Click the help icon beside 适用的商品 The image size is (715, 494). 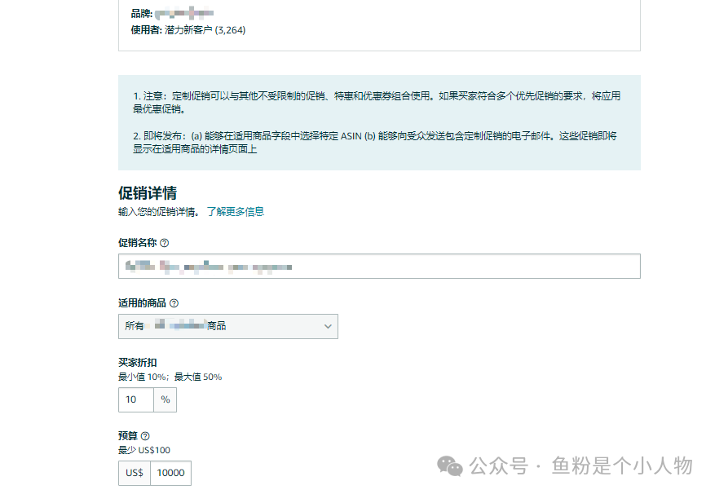(174, 303)
